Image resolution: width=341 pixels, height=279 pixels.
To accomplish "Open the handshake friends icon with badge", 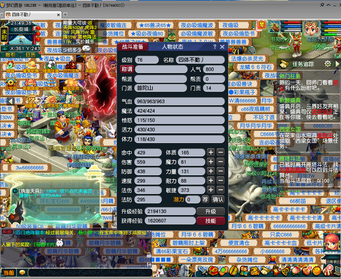I will tap(307, 270).
